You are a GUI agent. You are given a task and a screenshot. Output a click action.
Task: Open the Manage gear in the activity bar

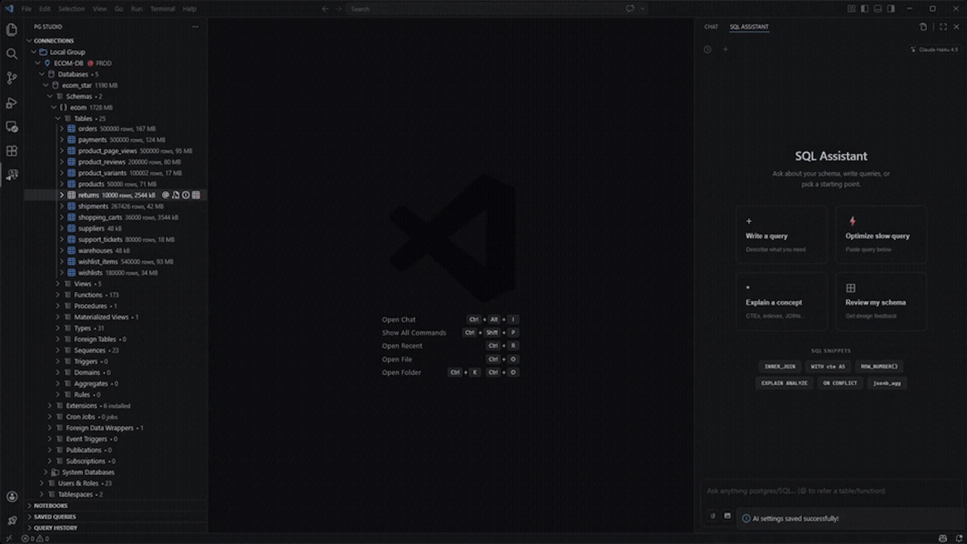tap(11, 520)
